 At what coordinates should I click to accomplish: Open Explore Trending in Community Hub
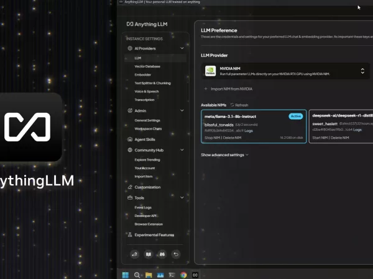147,160
